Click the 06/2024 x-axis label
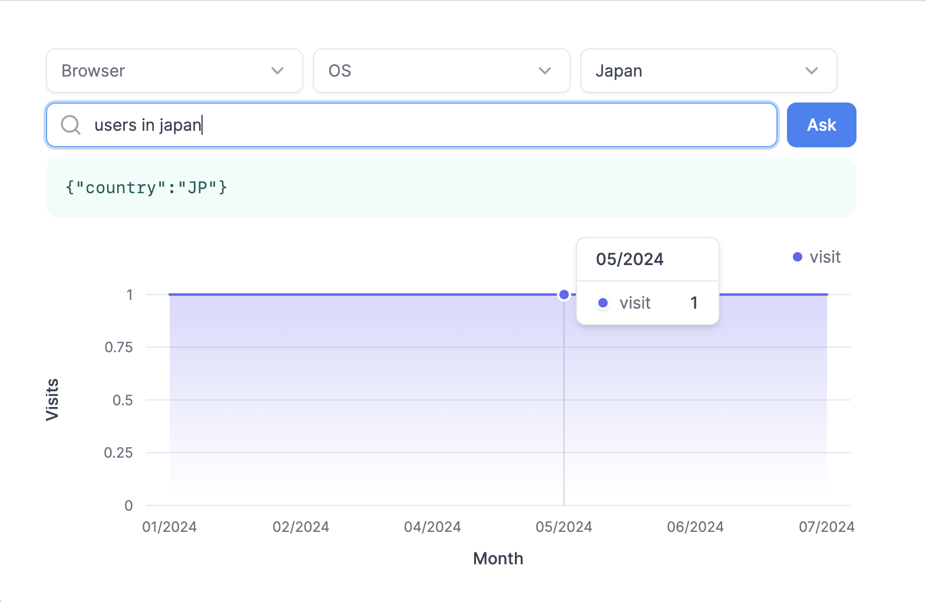The height and width of the screenshot is (602, 926). (696, 527)
